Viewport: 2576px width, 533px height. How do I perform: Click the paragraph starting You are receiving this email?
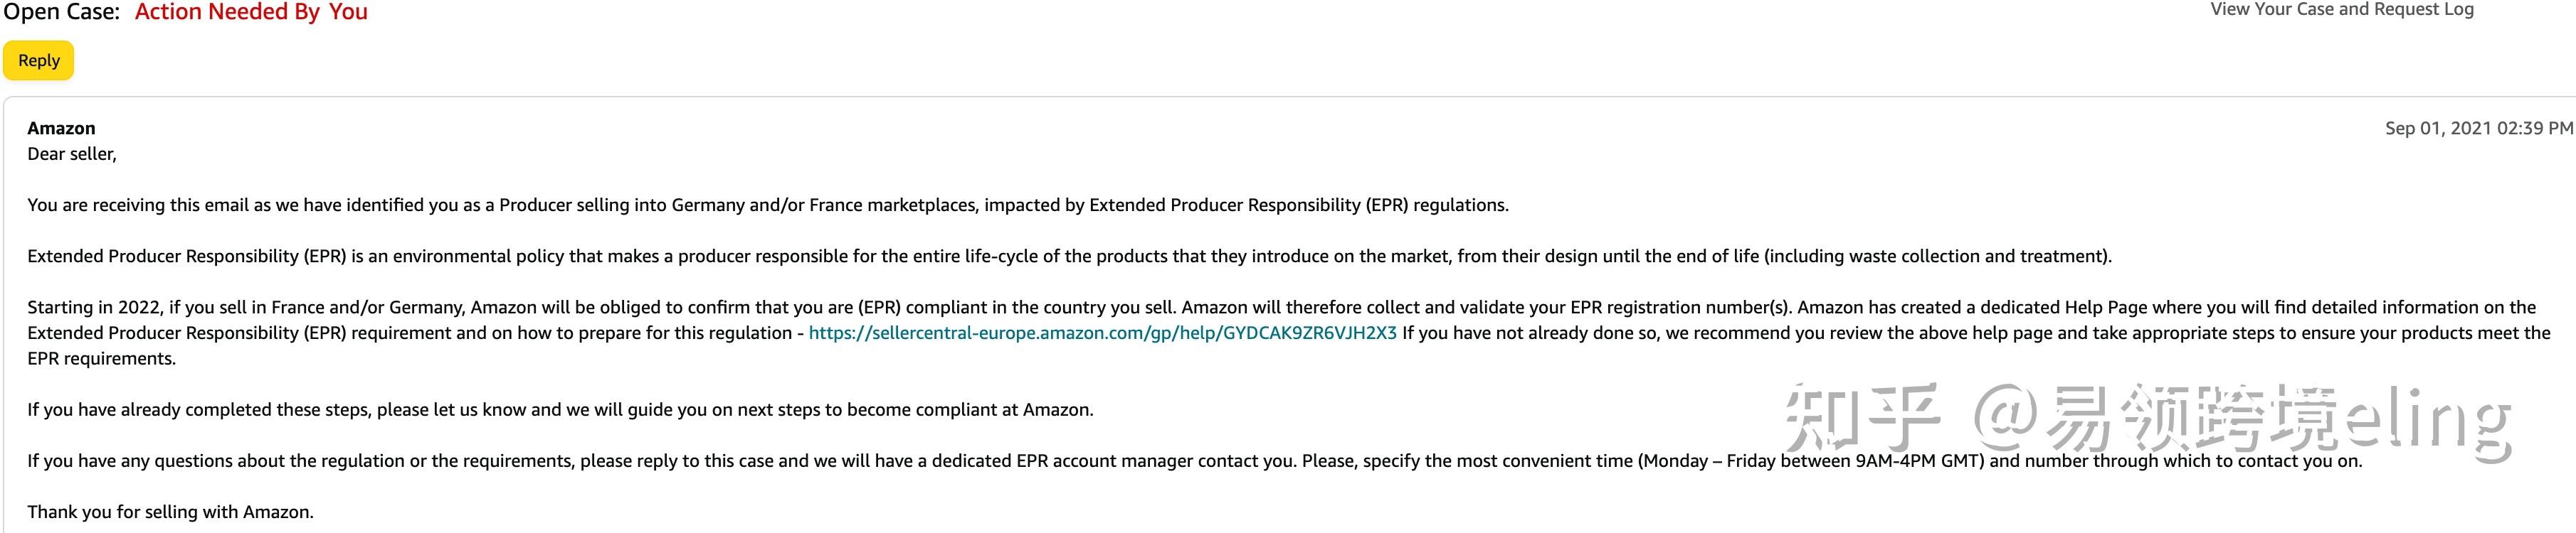[x=768, y=205]
